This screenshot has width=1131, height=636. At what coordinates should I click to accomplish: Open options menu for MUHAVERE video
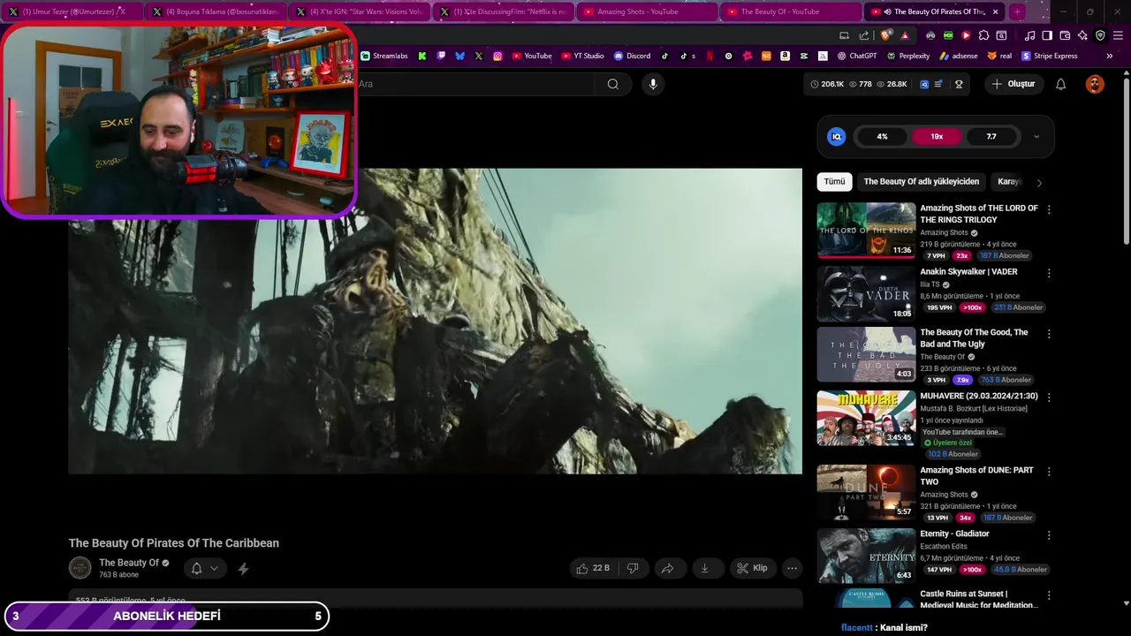point(1049,397)
